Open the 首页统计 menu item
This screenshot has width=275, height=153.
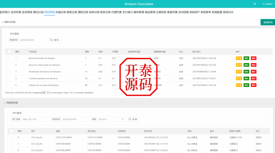(x=5, y=12)
